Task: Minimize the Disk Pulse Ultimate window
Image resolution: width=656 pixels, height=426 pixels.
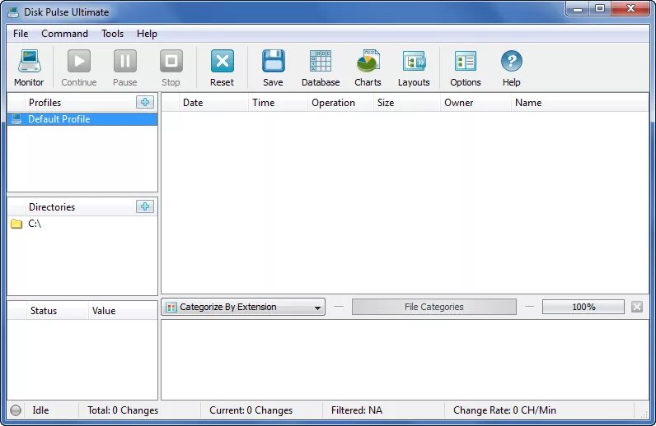Action: 578,8
